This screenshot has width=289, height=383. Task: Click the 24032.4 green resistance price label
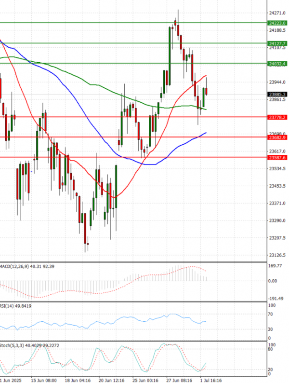(277, 64)
